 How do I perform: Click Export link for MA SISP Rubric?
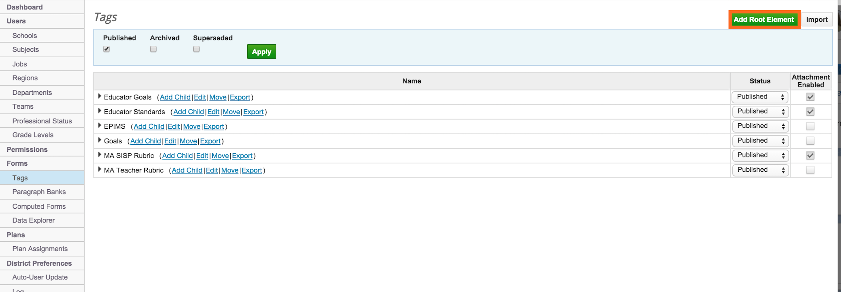242,156
